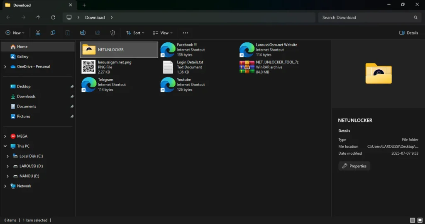Open the View dropdown menu

click(x=163, y=33)
